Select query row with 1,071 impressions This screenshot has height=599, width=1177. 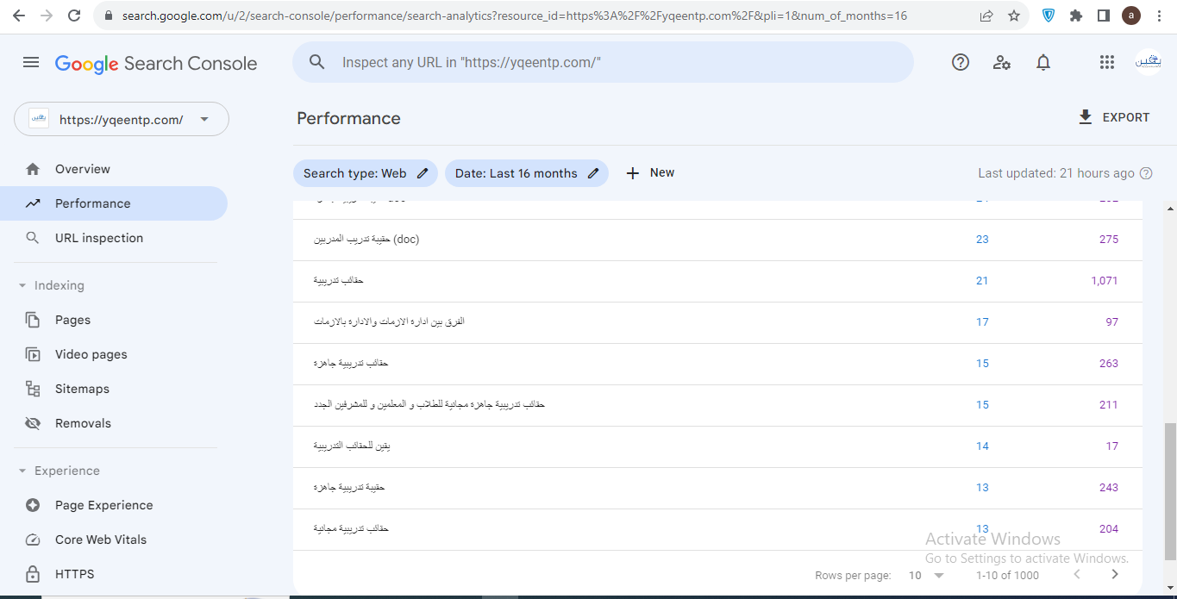pos(717,281)
